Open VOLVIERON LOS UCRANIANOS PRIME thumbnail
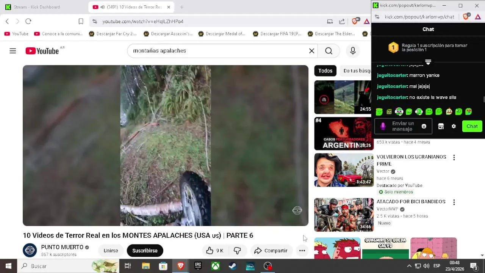The width and height of the screenshot is (485, 273). [x=344, y=170]
